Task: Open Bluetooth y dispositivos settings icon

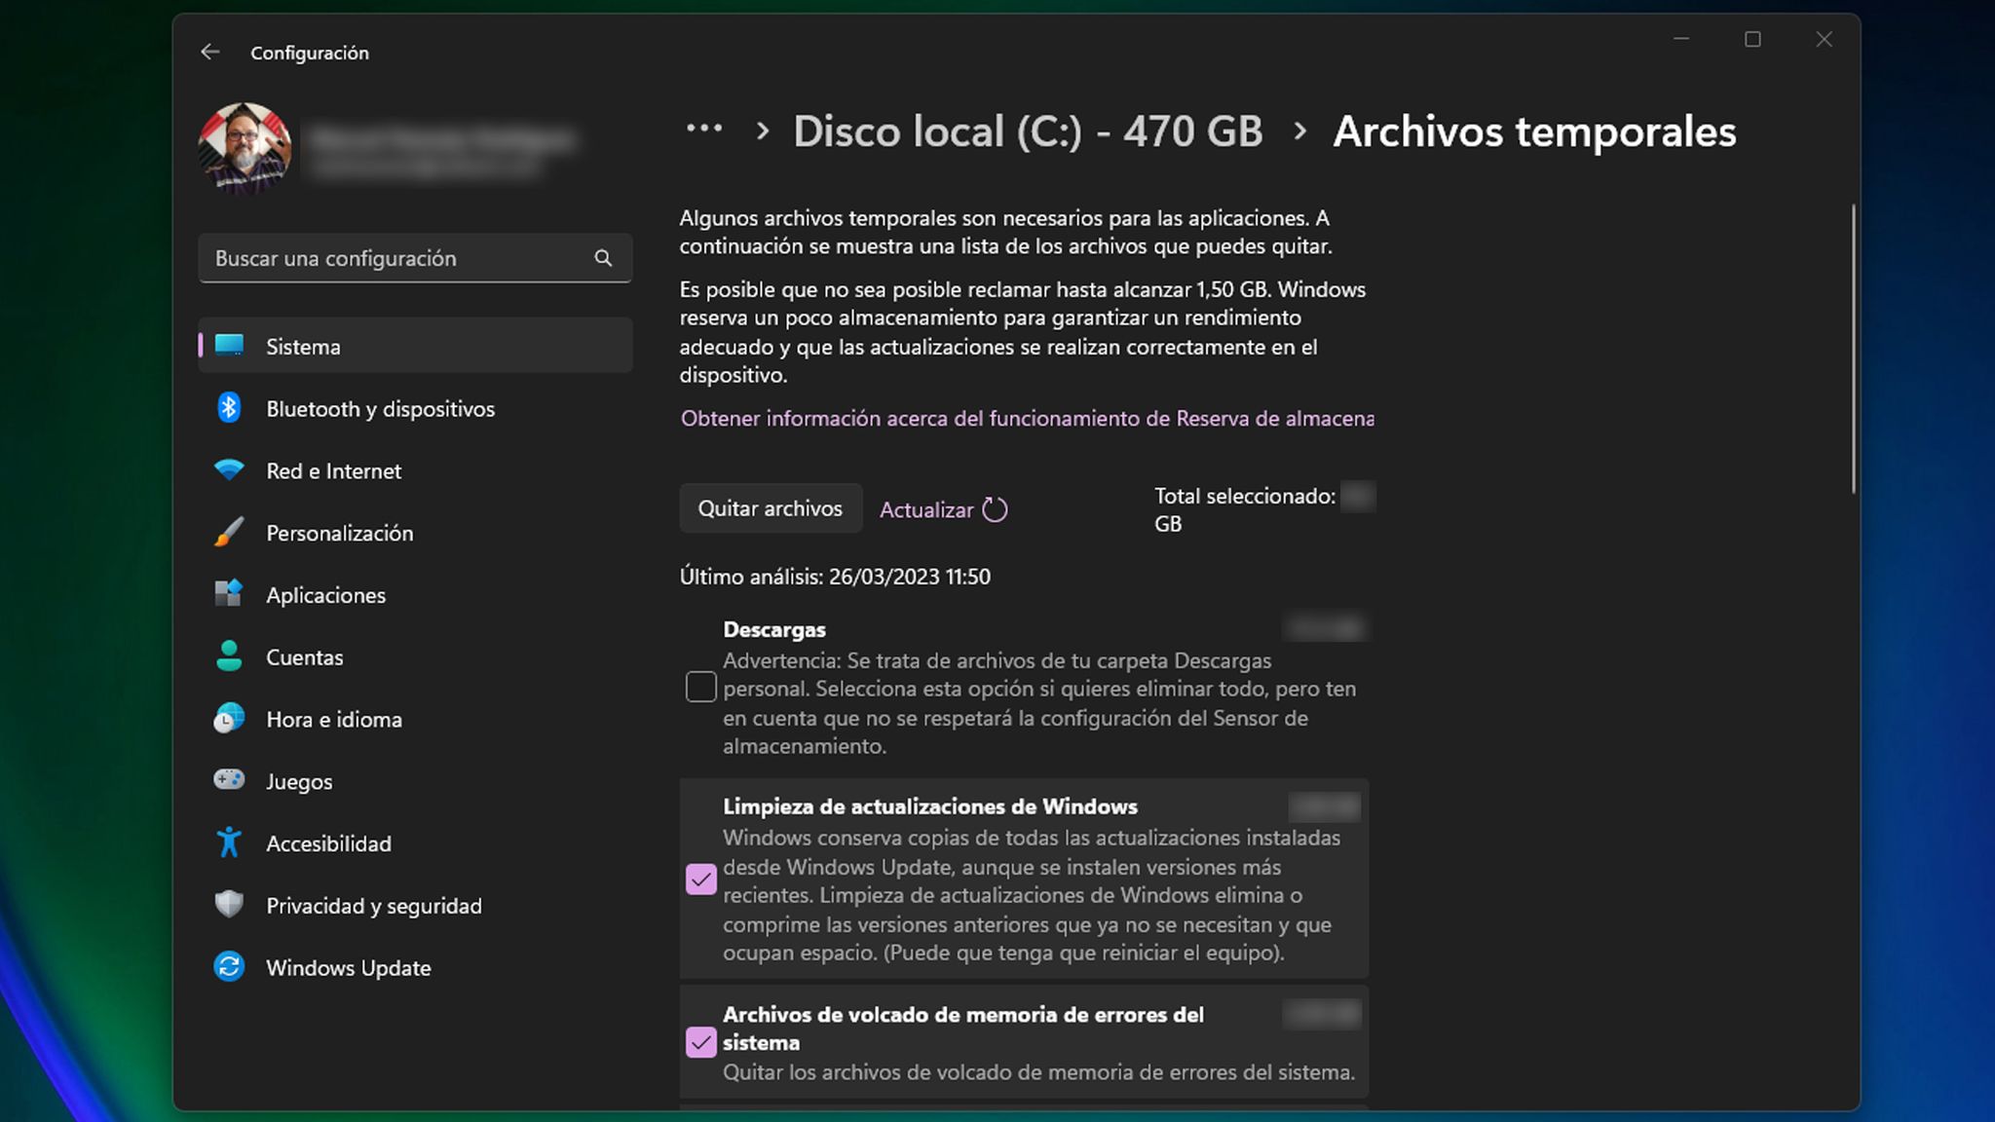Action: click(230, 408)
